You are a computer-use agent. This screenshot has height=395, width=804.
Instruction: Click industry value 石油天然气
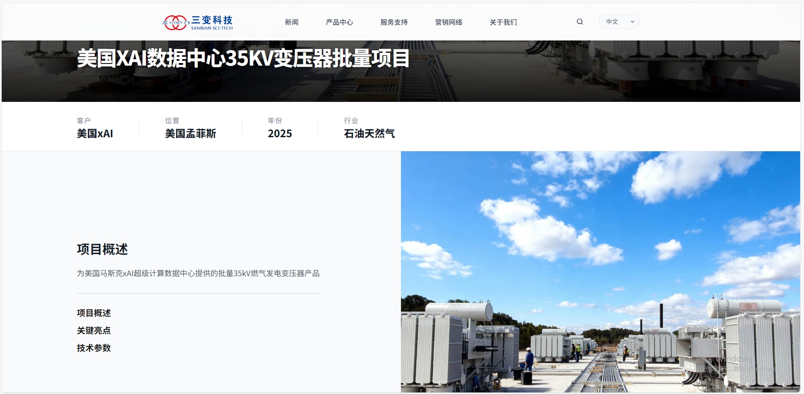pos(369,134)
